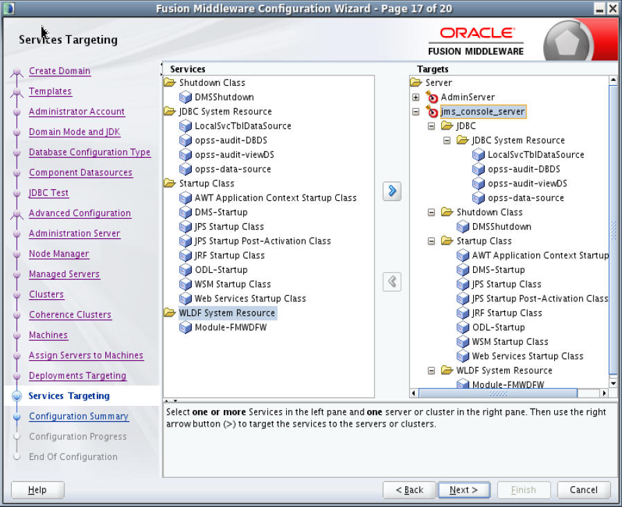Click the opss-data-source icon in Targets pane
This screenshot has width=622, height=507.
(x=479, y=197)
